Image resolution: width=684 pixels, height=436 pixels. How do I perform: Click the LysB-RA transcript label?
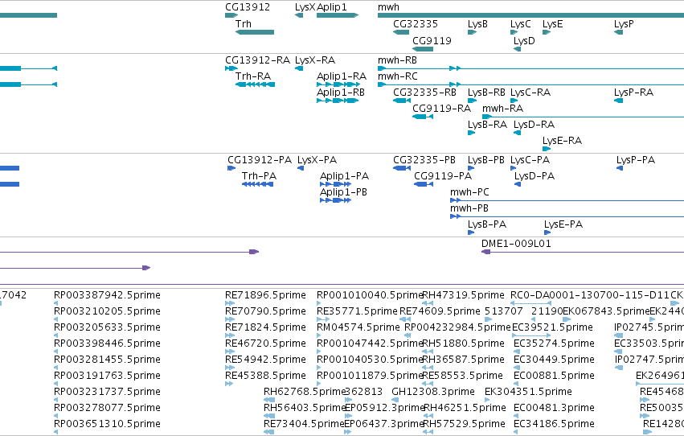(487, 125)
